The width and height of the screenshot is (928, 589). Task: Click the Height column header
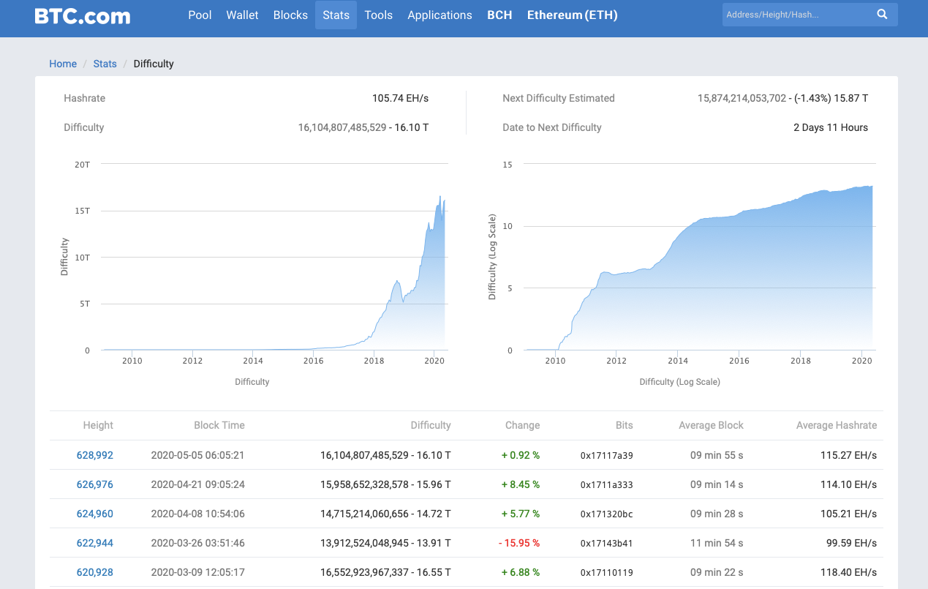pos(98,425)
